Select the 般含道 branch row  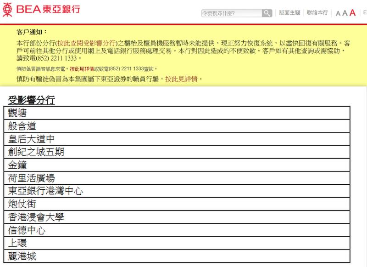[177, 126]
